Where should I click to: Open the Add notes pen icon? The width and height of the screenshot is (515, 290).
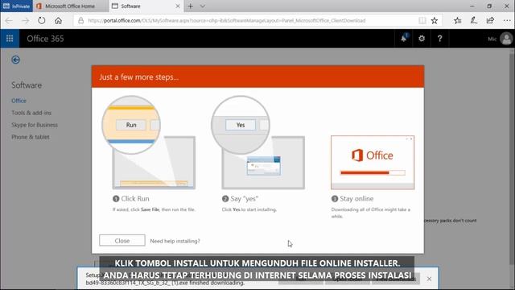(x=474, y=20)
